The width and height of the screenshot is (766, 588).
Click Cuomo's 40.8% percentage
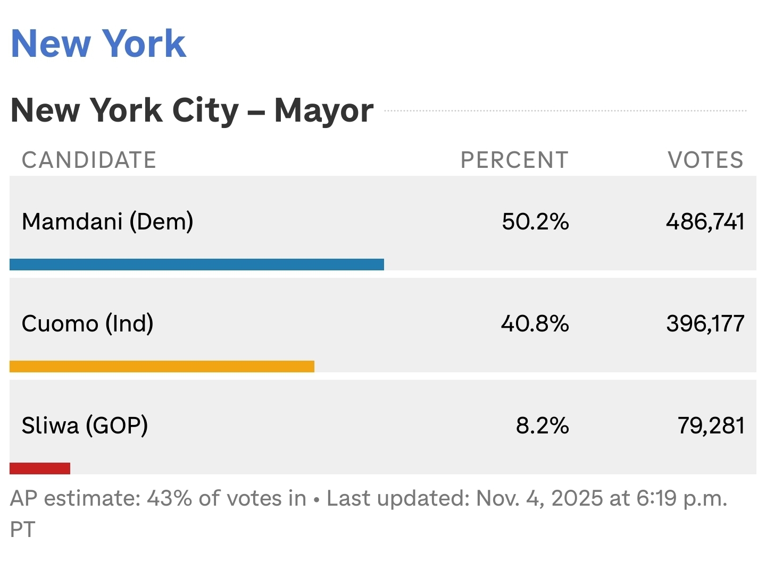point(535,323)
